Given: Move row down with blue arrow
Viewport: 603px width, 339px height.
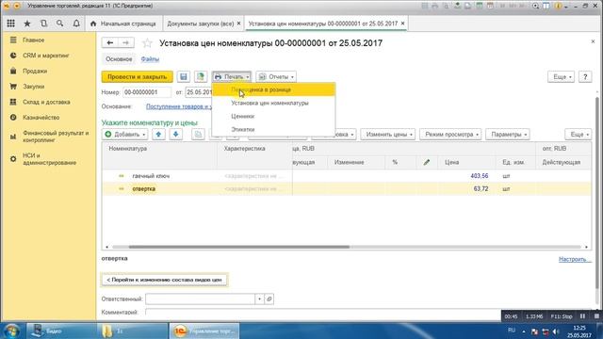Looking at the screenshot, I should coord(176,134).
